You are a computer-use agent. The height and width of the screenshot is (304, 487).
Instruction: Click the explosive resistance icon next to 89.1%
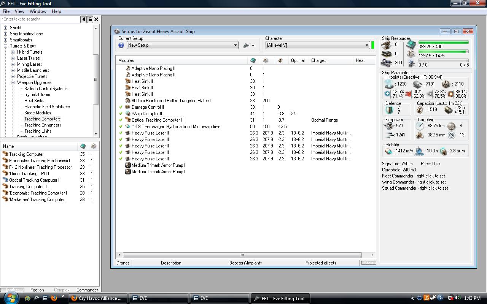[x=451, y=94]
